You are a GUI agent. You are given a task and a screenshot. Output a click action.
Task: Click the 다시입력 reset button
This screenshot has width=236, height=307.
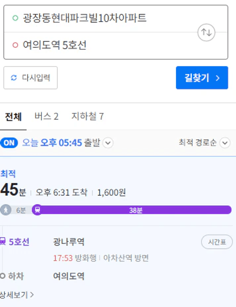tap(31, 78)
